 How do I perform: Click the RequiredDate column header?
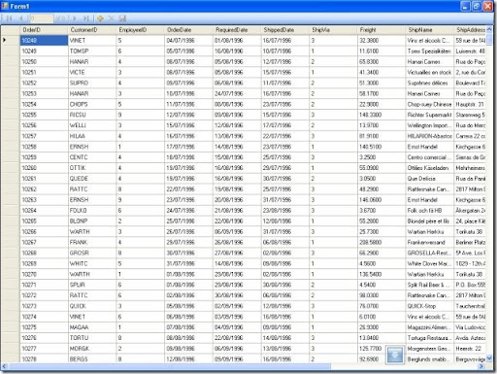237,30
